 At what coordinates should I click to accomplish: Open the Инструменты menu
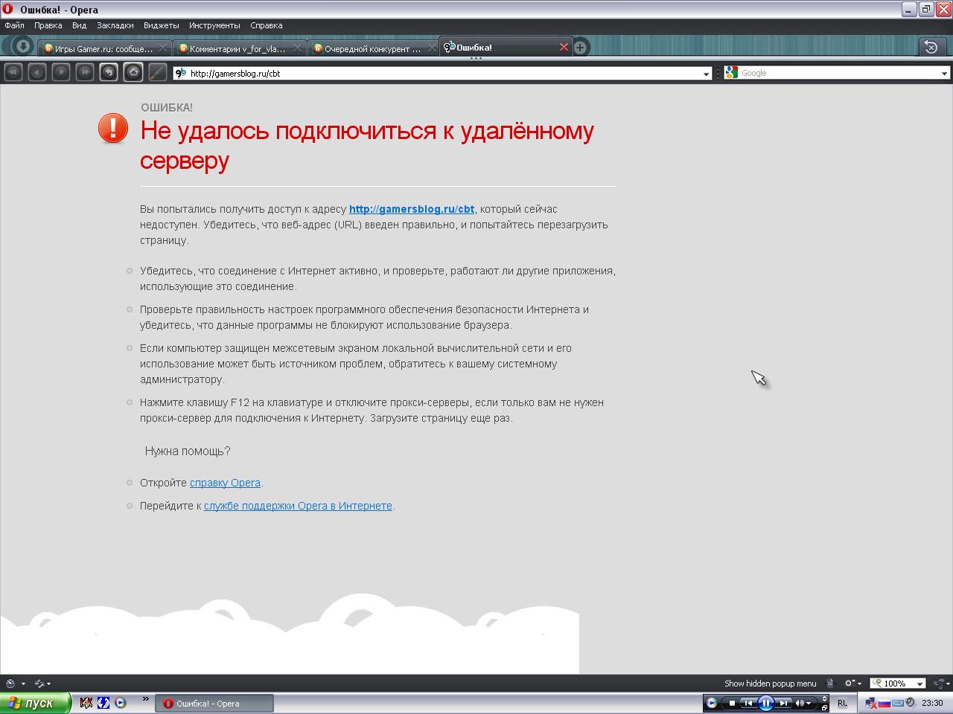[214, 25]
